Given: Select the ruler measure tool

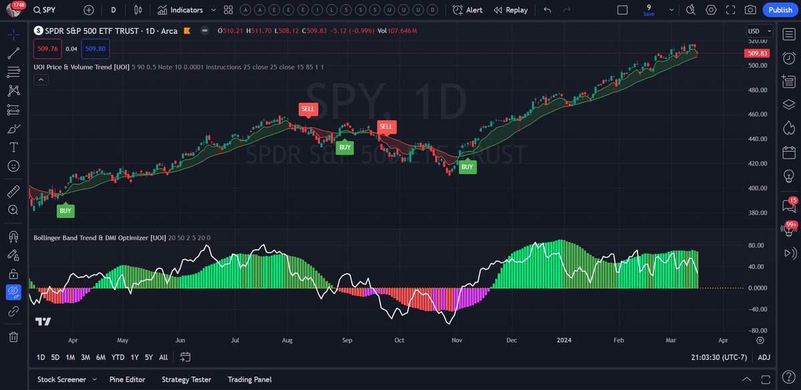Looking at the screenshot, I should 13,192.
